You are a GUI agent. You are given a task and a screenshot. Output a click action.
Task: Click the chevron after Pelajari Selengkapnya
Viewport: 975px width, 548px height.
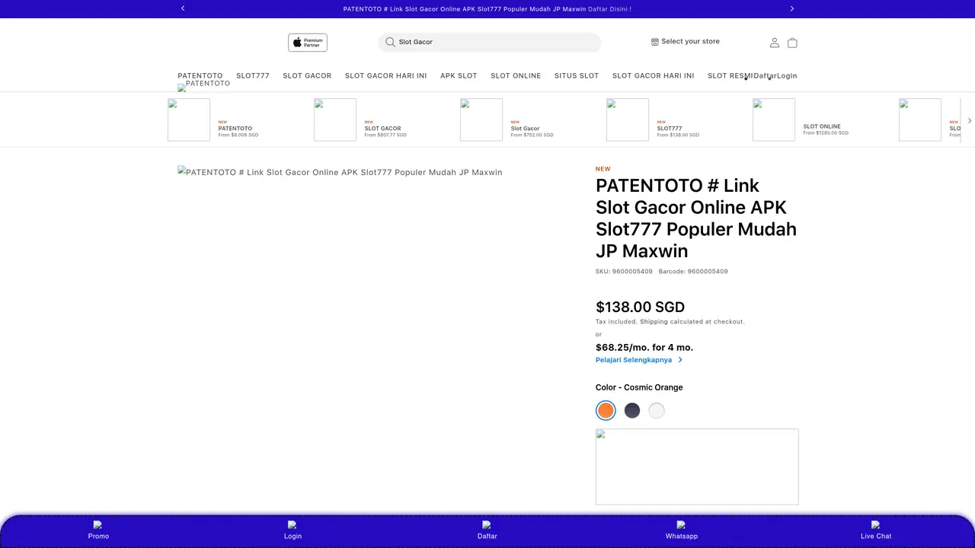click(x=680, y=360)
